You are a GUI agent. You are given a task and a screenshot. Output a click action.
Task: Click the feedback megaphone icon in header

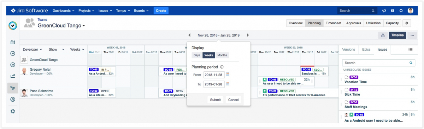coord(384,11)
